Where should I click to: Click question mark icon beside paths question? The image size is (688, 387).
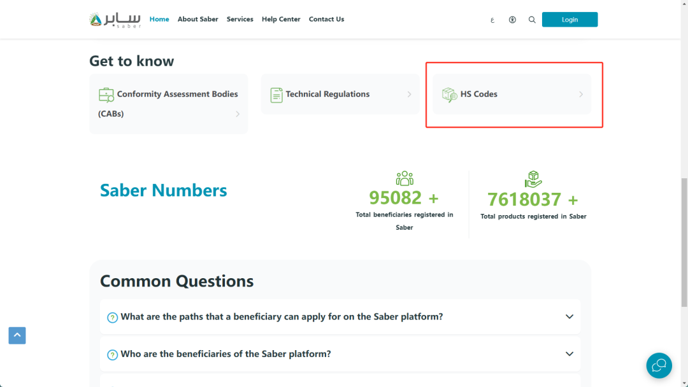(112, 318)
